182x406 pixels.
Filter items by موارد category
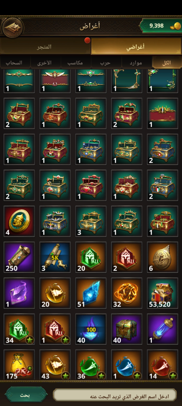(x=136, y=63)
